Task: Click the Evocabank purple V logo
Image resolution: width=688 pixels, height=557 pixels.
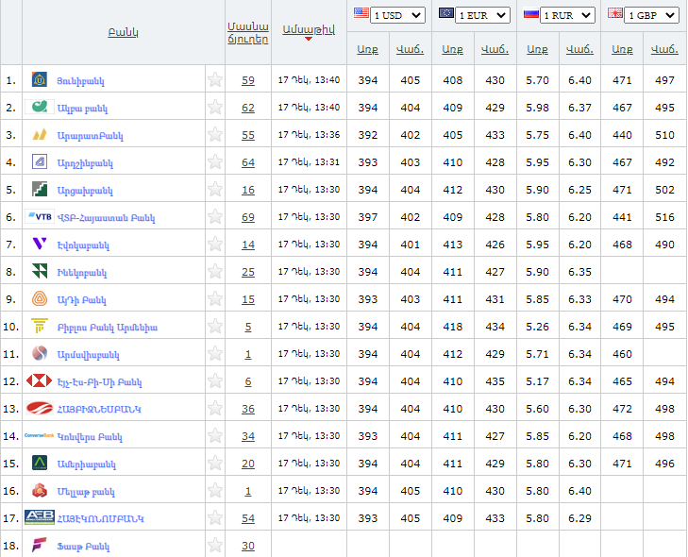Action: [40, 245]
